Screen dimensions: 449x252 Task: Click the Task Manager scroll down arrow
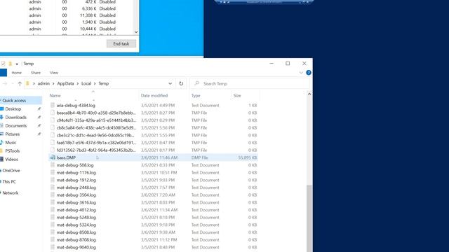coord(136,32)
